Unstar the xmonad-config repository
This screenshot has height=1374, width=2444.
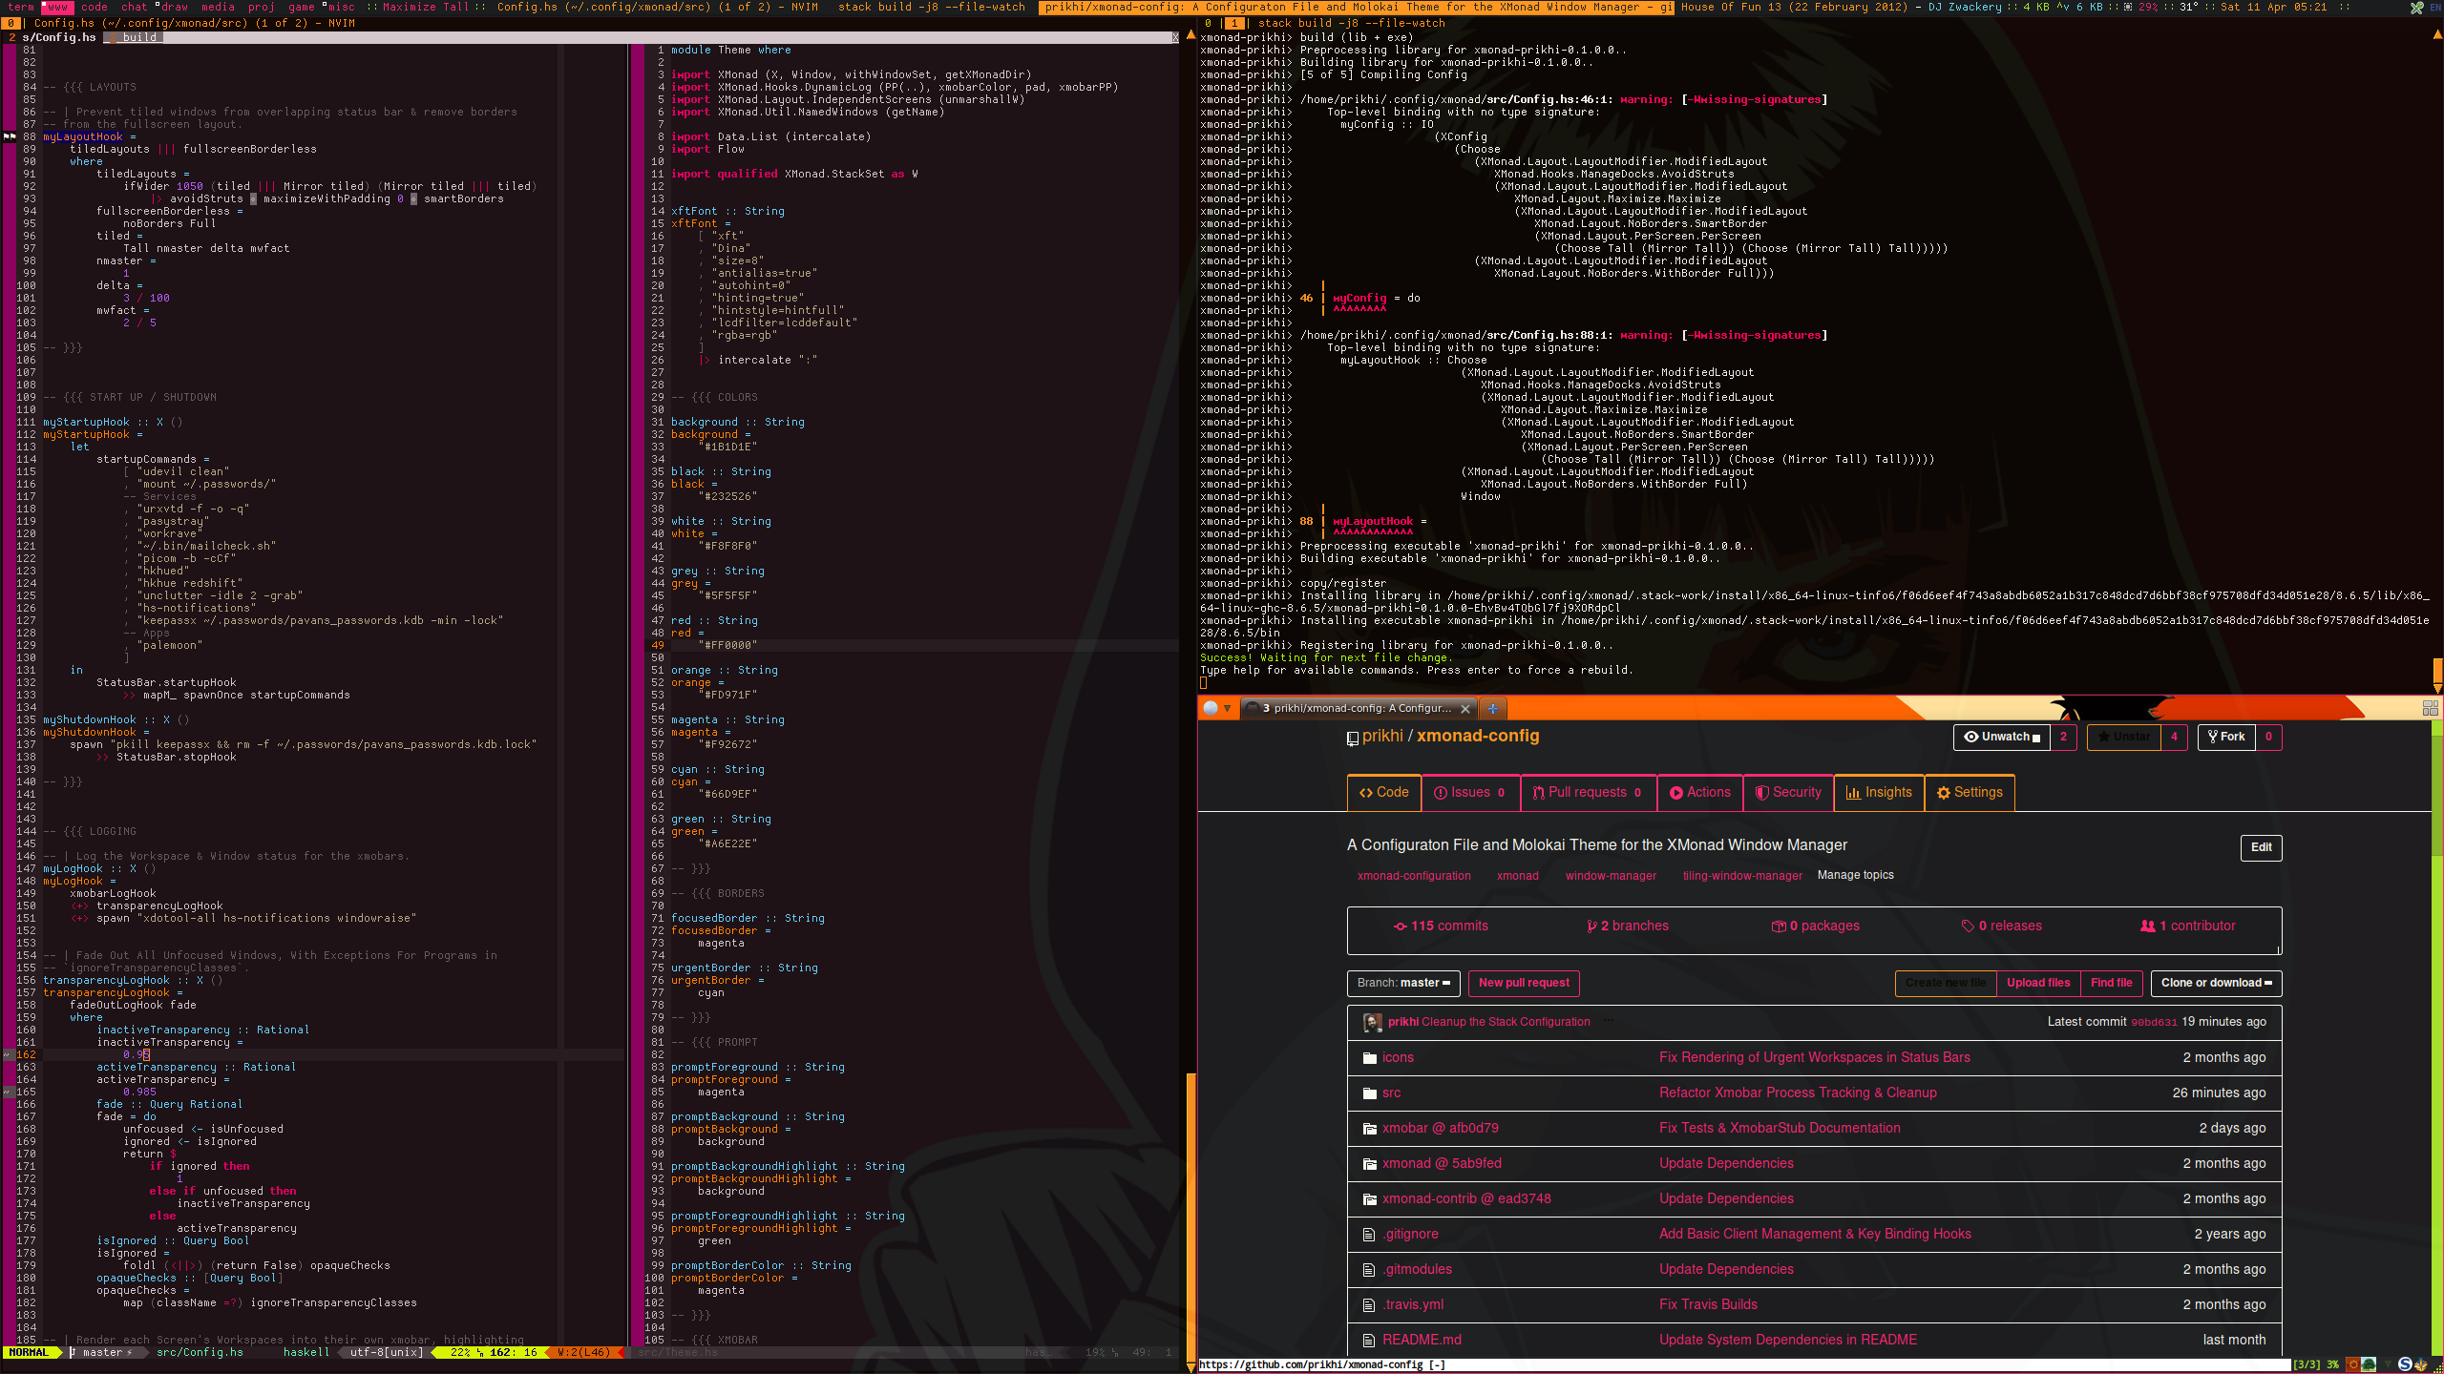click(2124, 737)
